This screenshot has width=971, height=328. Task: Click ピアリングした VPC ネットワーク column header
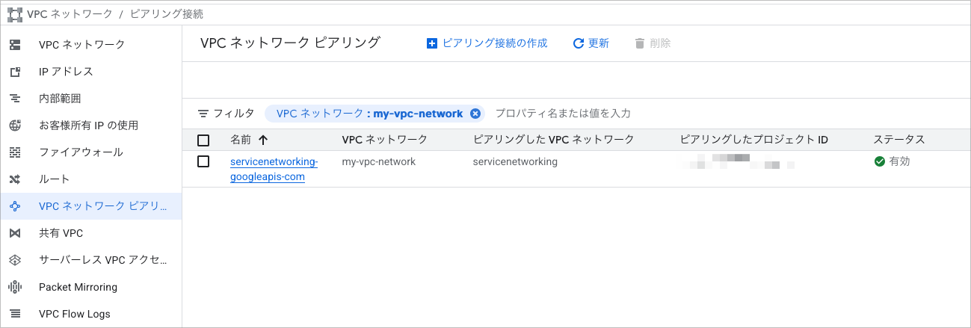554,140
